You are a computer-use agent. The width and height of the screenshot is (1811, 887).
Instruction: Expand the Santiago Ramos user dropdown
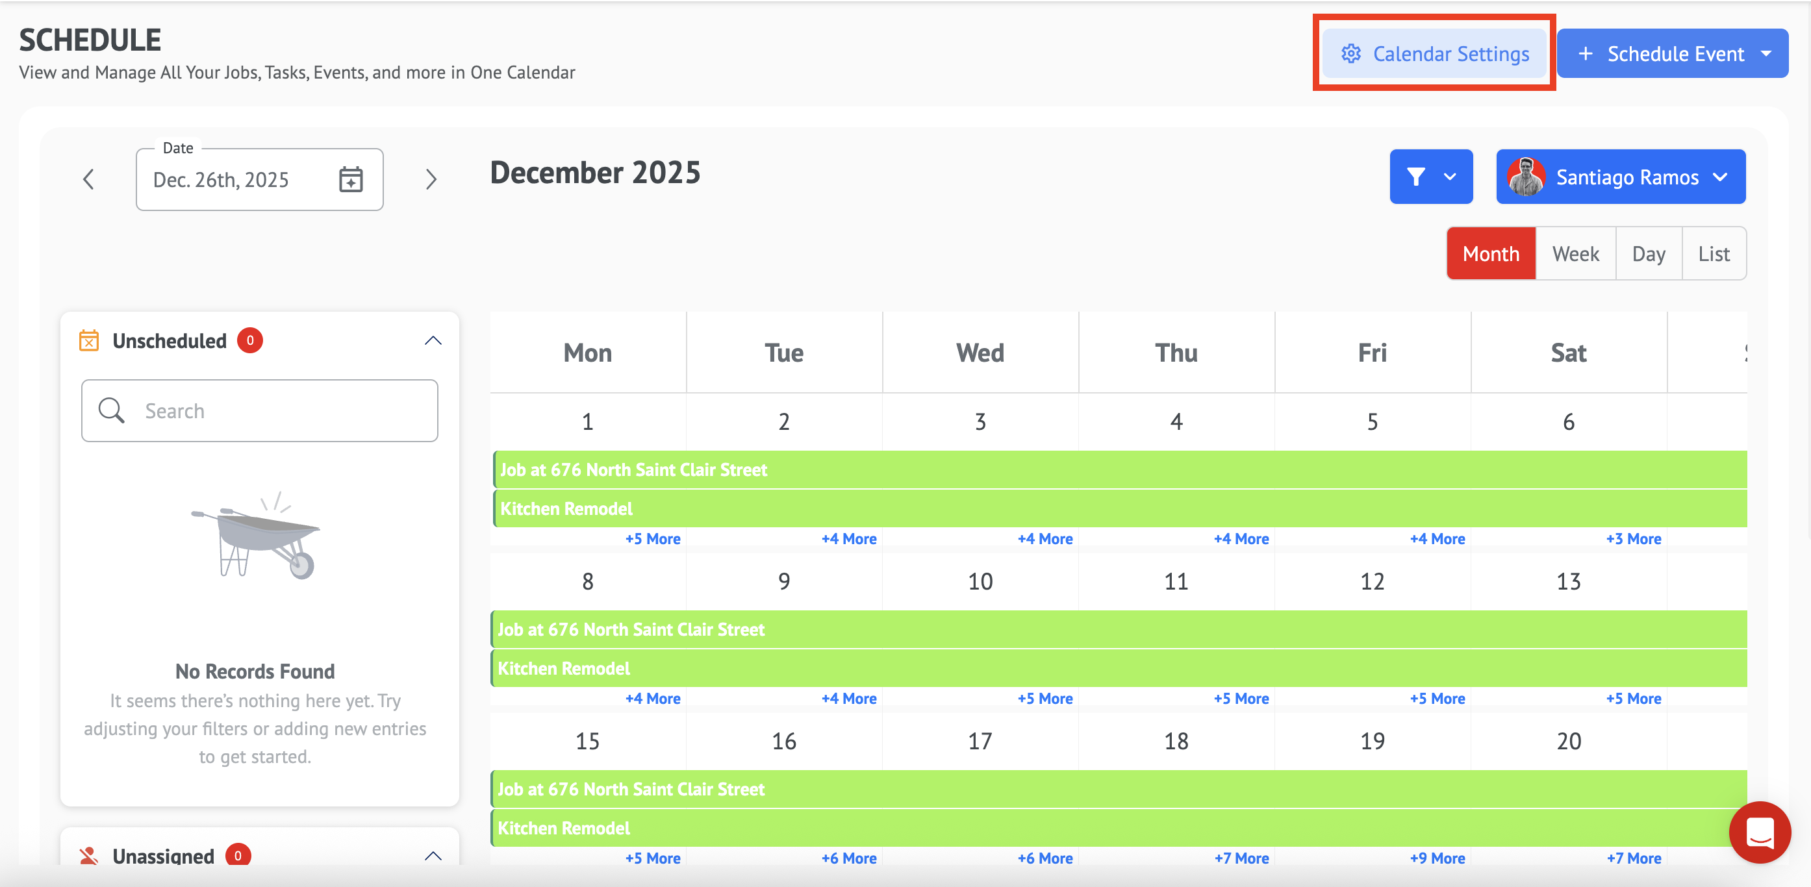[1719, 177]
